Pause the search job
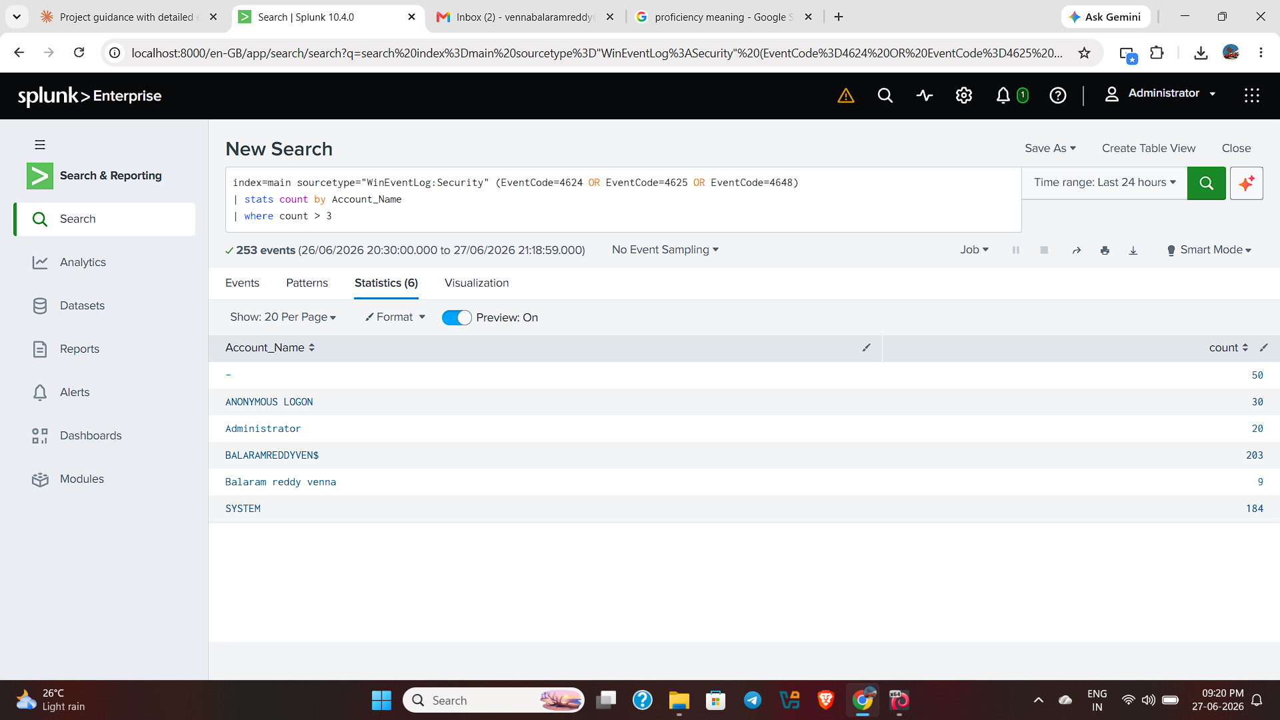The width and height of the screenshot is (1280, 720). click(1015, 250)
